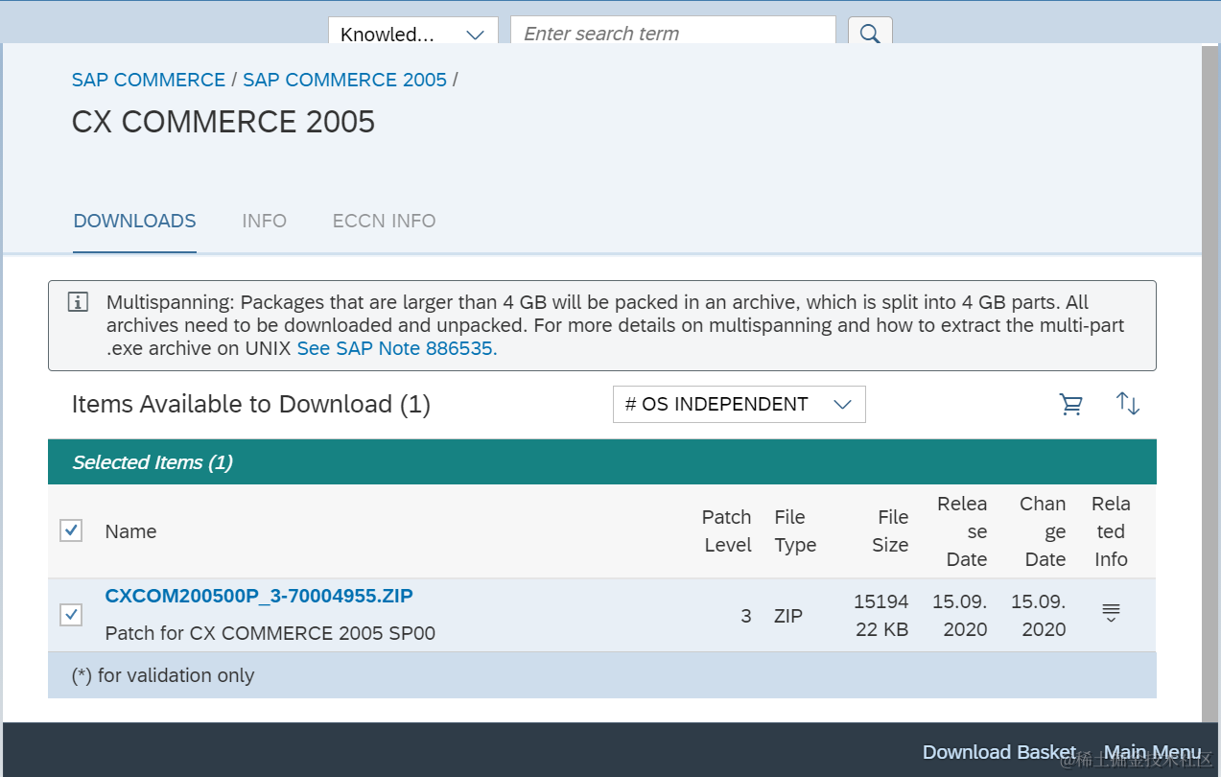The height and width of the screenshot is (777, 1221).
Task: Open the download basket cart icon
Action: pyautogui.click(x=1071, y=405)
